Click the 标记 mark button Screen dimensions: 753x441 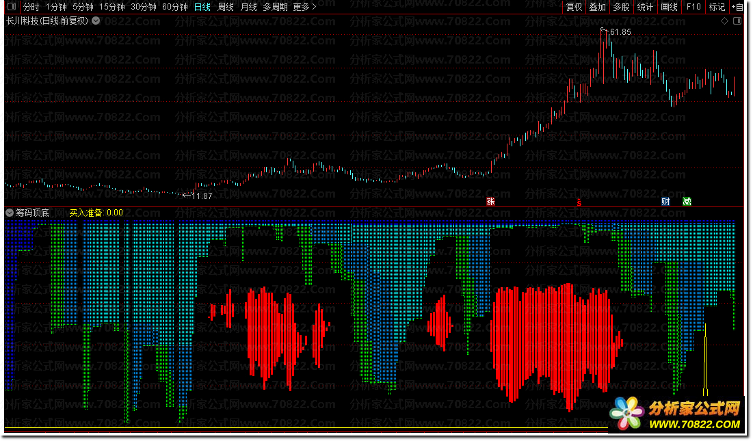717,7
